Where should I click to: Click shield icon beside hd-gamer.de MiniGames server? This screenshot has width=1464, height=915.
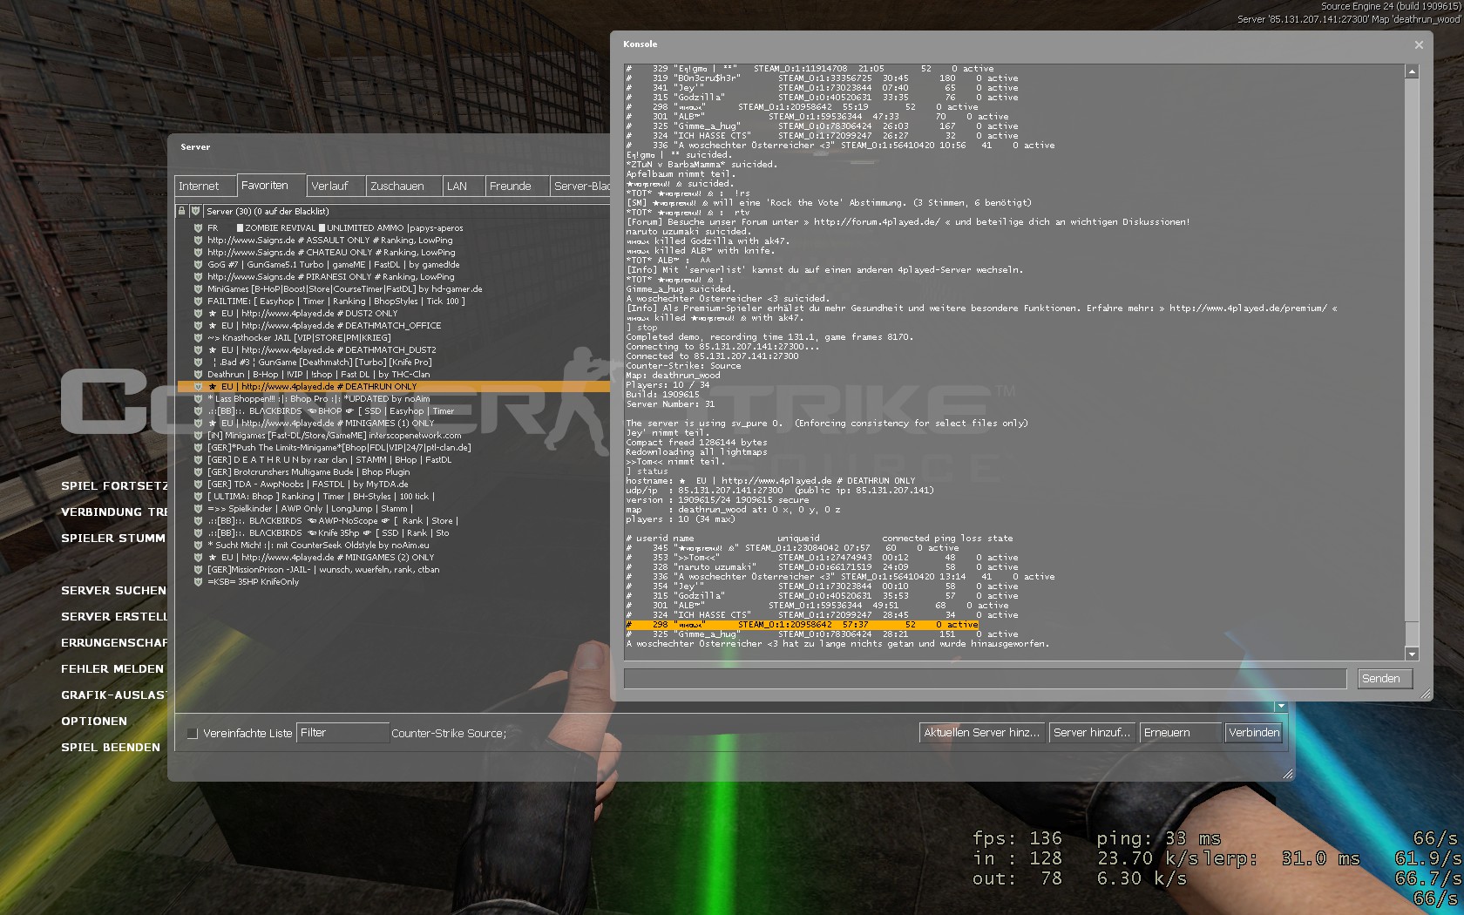point(198,288)
